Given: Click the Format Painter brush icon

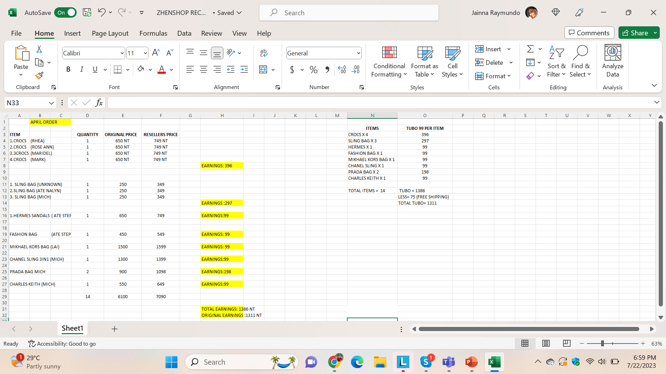Looking at the screenshot, I should [x=39, y=75].
